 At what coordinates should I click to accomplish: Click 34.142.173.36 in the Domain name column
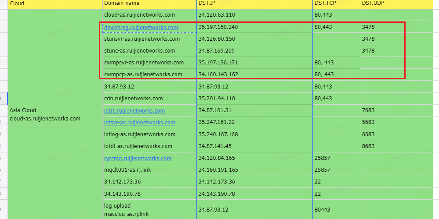tap(149, 182)
